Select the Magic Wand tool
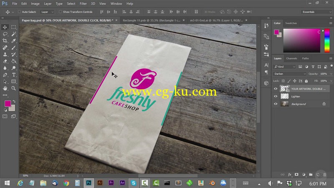The width and height of the screenshot is (334, 188). tap(14, 34)
